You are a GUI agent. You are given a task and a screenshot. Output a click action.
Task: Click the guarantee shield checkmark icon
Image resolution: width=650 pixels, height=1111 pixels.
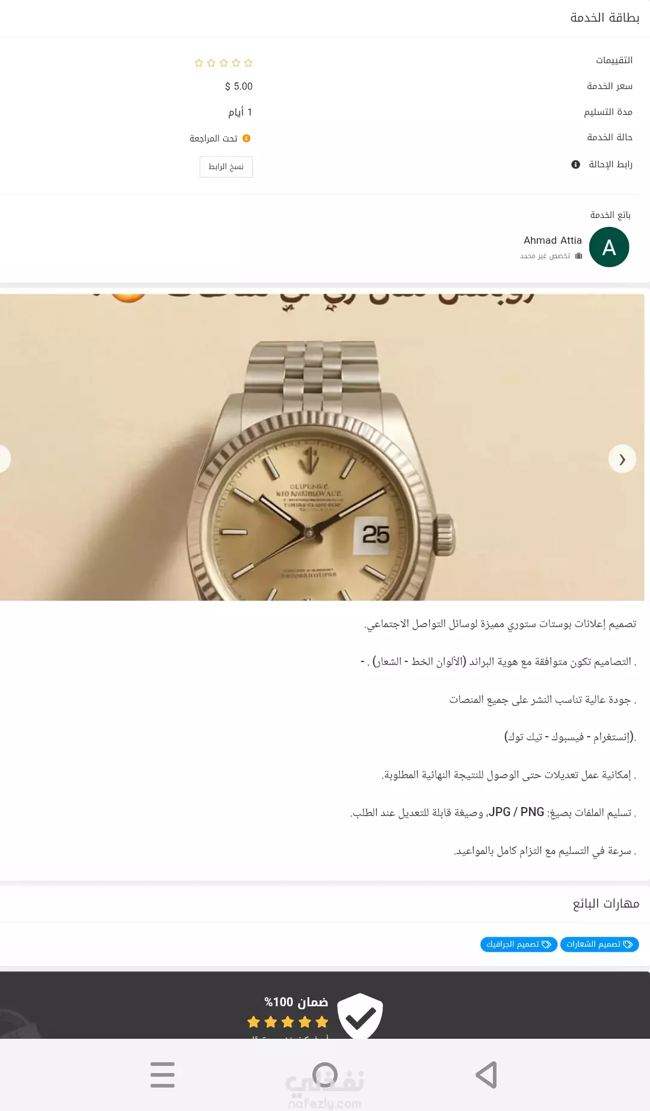pos(360,1016)
